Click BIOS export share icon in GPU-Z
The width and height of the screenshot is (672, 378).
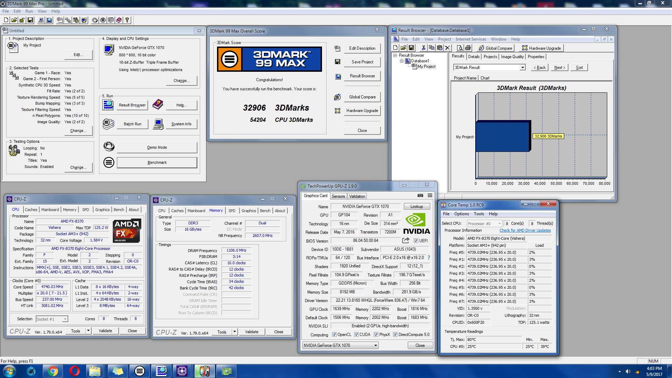[406, 240]
